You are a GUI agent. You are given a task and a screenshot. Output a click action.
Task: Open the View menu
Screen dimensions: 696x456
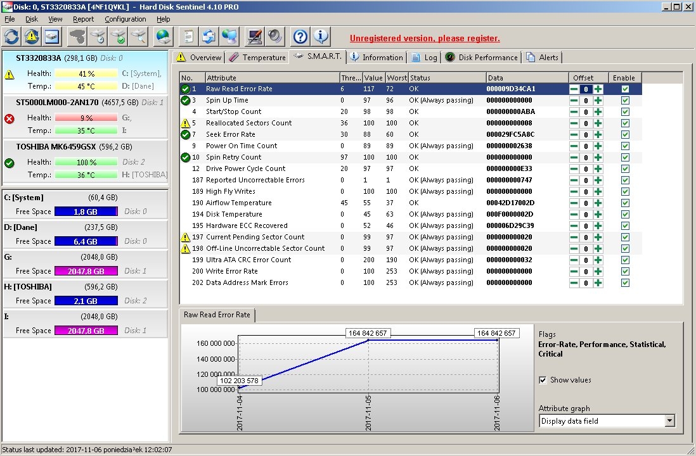pos(55,19)
